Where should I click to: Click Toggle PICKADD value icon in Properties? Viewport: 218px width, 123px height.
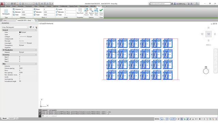coord(31,27)
